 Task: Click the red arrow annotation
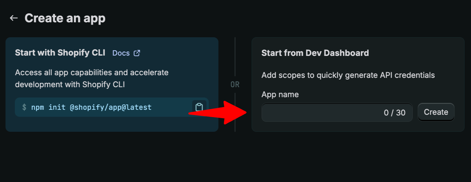tap(218, 113)
